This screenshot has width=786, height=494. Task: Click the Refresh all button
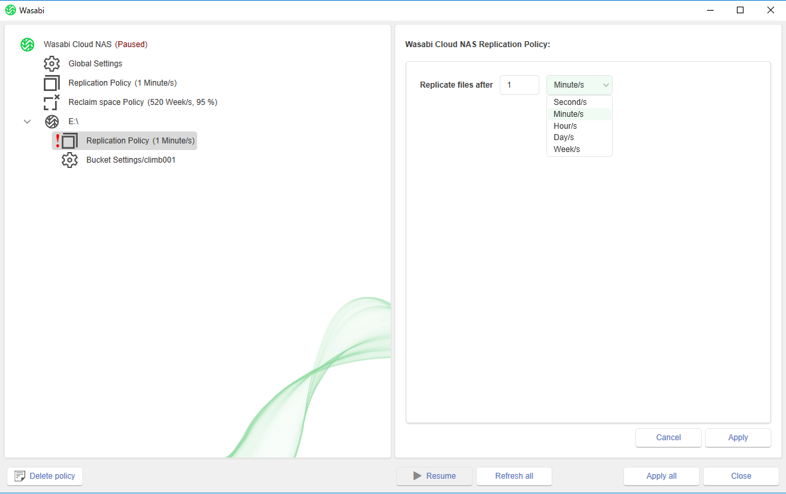tap(514, 477)
